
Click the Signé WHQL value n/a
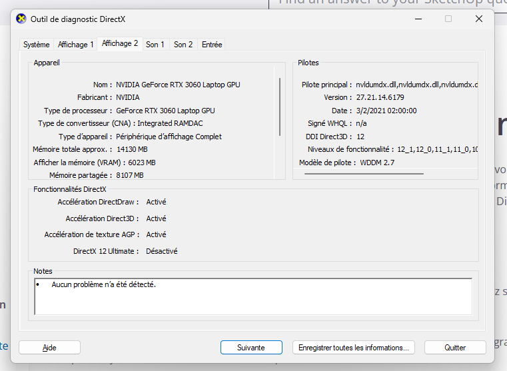tap(361, 123)
